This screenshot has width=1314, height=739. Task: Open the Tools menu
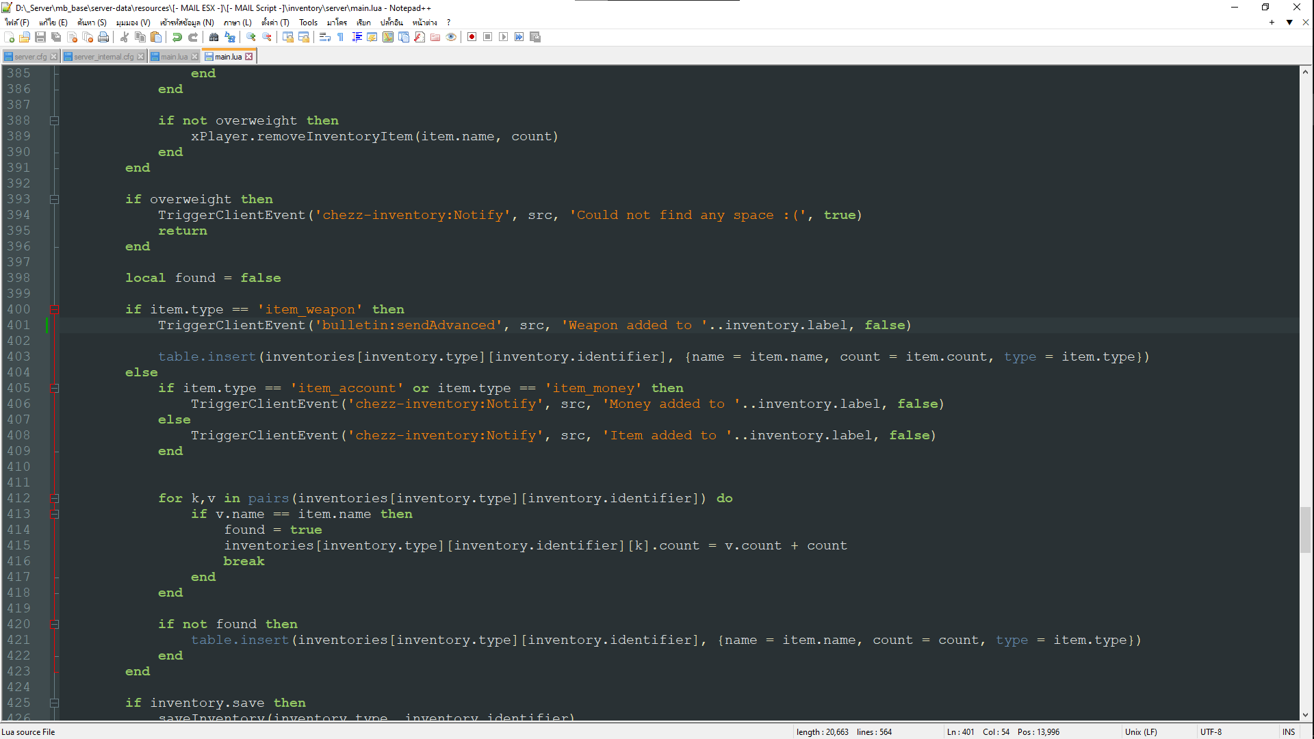308,22
